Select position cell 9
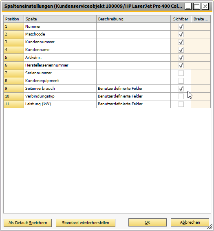Image resolution: width=214 pixels, height=231 pixels. (14, 89)
